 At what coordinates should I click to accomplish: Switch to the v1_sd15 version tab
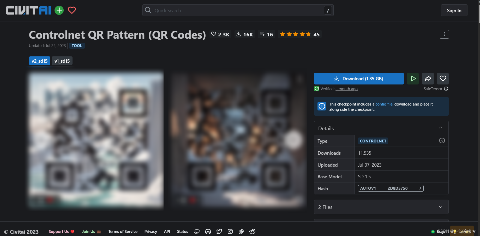[62, 61]
